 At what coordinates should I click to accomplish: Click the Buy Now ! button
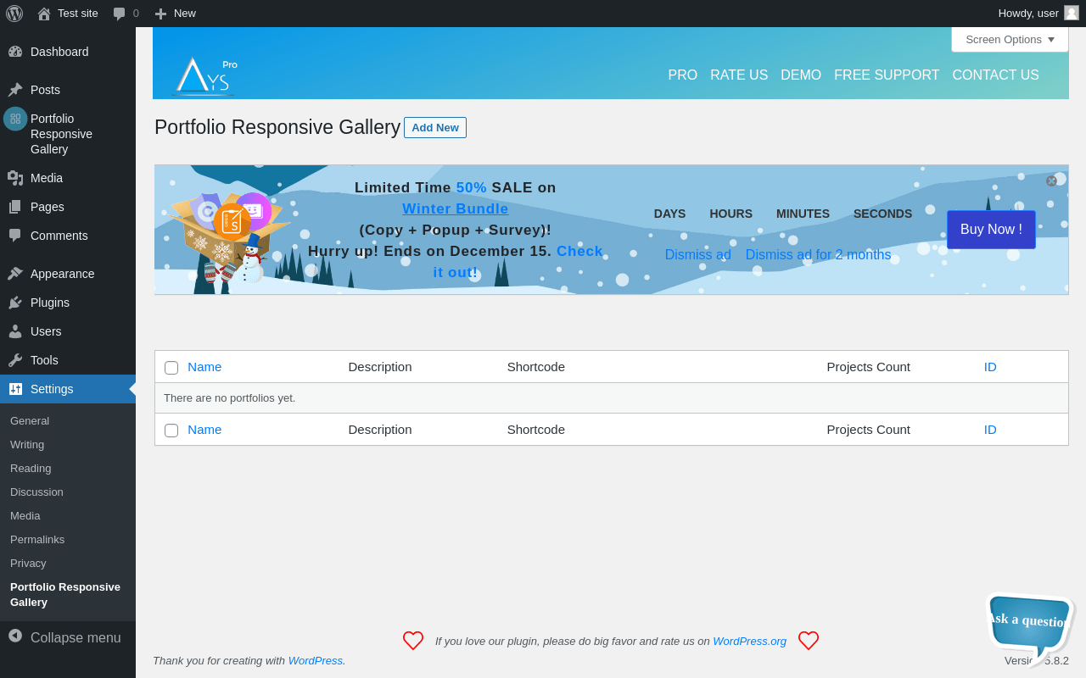pyautogui.click(x=991, y=230)
